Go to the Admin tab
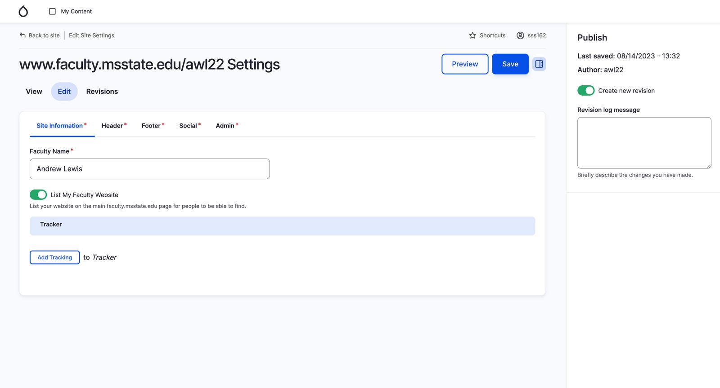This screenshot has height=388, width=720. pyautogui.click(x=225, y=126)
